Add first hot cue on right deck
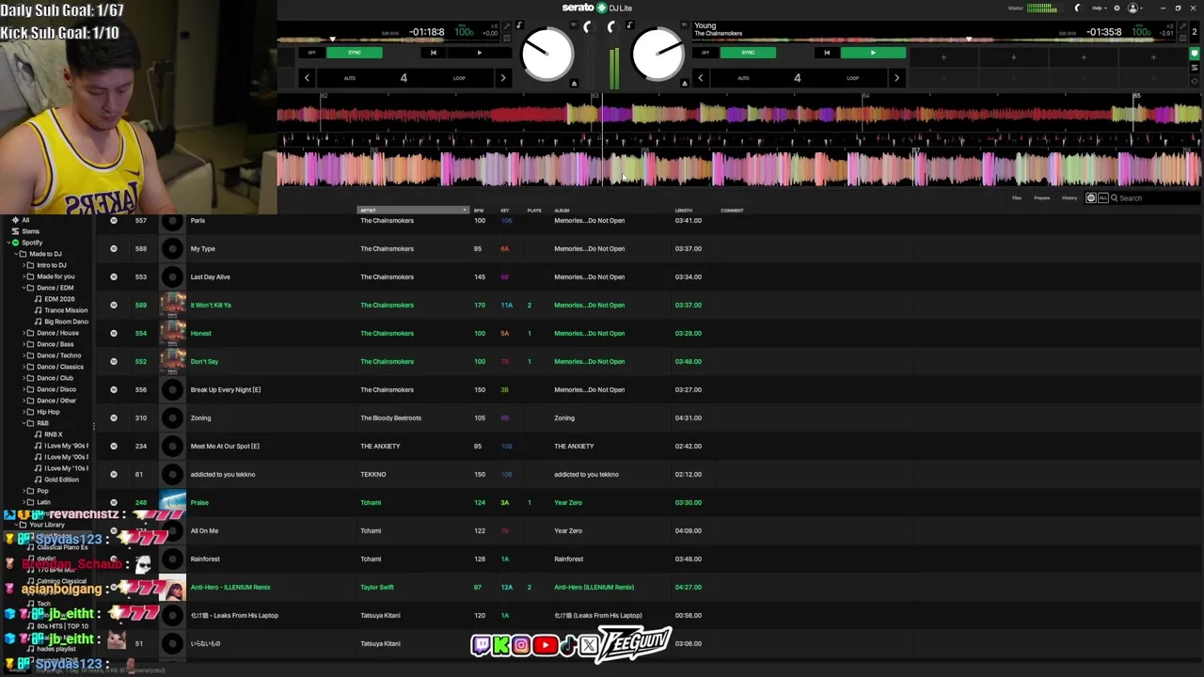 [x=943, y=57]
